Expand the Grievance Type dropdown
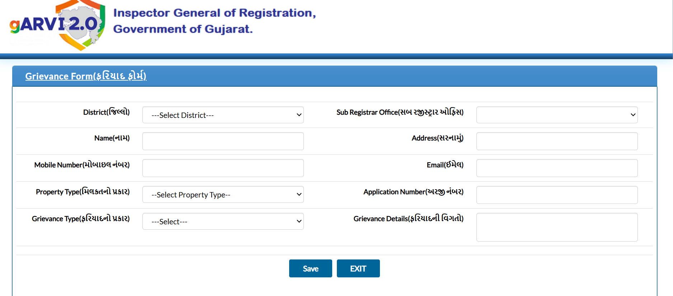 tap(223, 221)
